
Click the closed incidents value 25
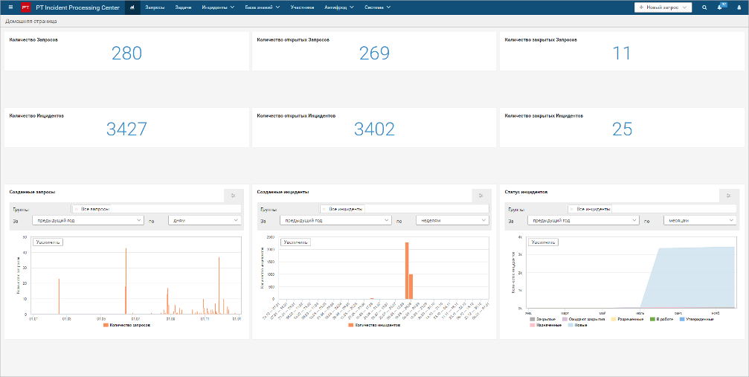pos(622,129)
